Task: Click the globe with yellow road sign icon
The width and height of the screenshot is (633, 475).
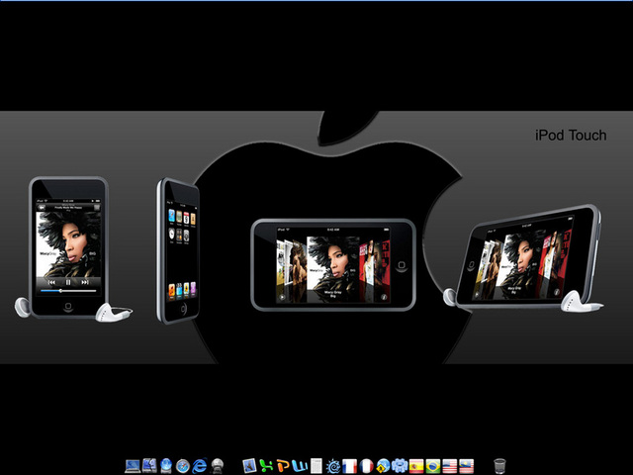Action: click(x=383, y=466)
